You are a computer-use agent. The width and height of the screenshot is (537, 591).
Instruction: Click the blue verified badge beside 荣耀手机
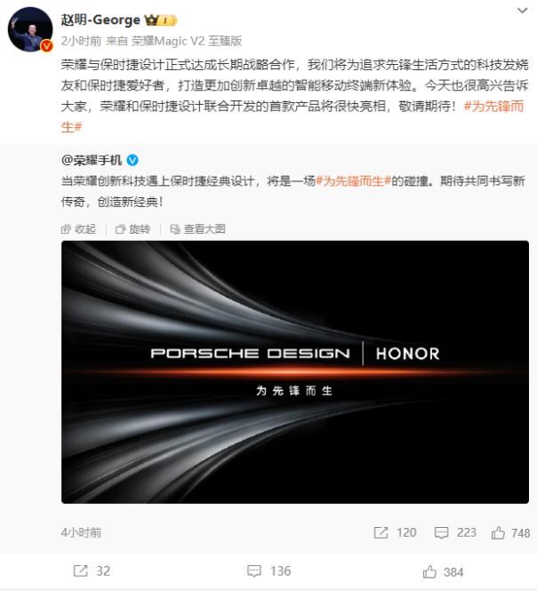click(x=132, y=161)
